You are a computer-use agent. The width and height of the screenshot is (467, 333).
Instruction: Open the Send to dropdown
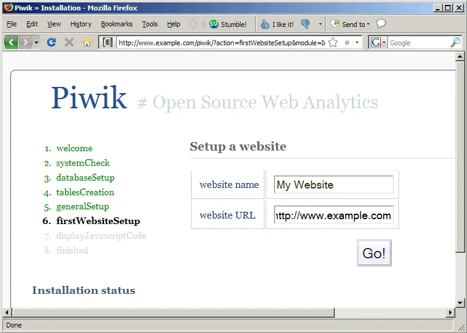click(350, 24)
